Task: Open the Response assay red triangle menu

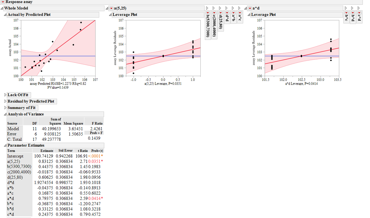Action: [3, 2]
